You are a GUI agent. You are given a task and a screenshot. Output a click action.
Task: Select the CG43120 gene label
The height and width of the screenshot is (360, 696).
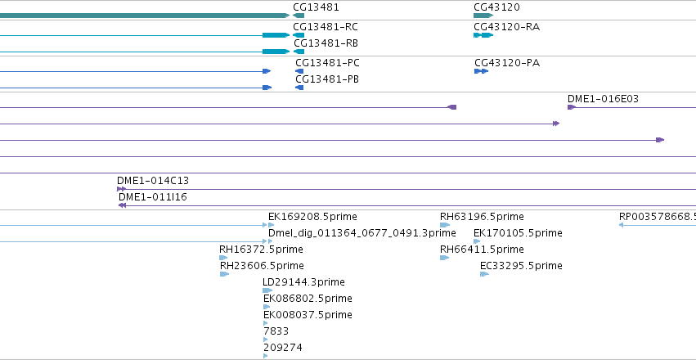(496, 7)
